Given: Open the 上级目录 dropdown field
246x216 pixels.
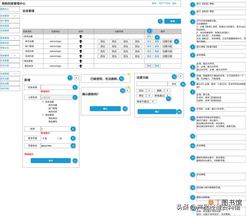Looking at the screenshot, I should [59, 97].
